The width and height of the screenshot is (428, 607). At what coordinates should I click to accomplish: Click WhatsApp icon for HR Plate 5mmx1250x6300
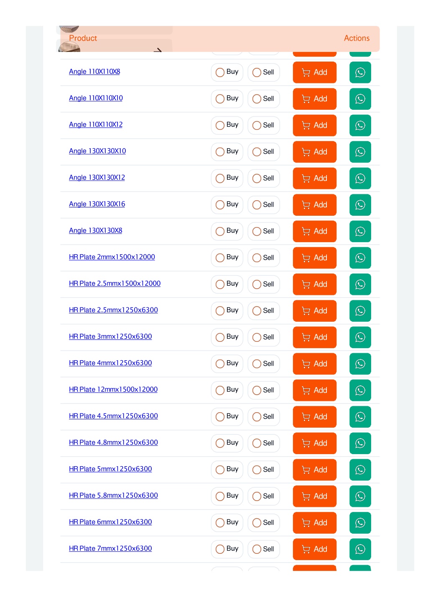[360, 470]
